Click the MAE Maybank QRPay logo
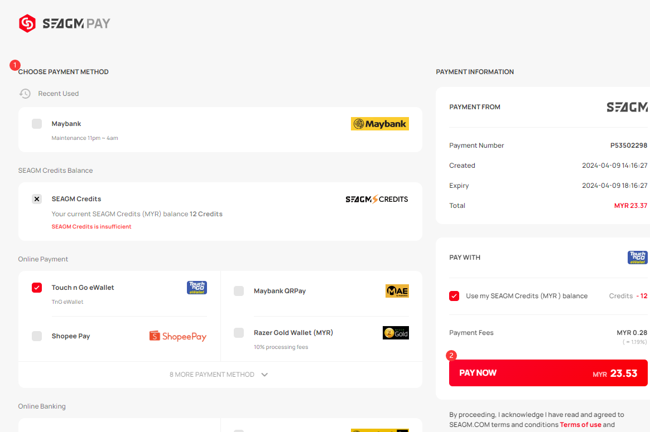 click(397, 291)
